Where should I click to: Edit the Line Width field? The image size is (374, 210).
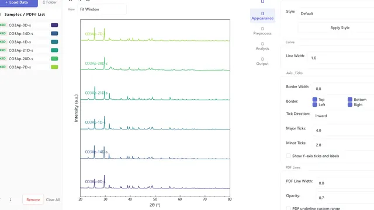[341, 58]
